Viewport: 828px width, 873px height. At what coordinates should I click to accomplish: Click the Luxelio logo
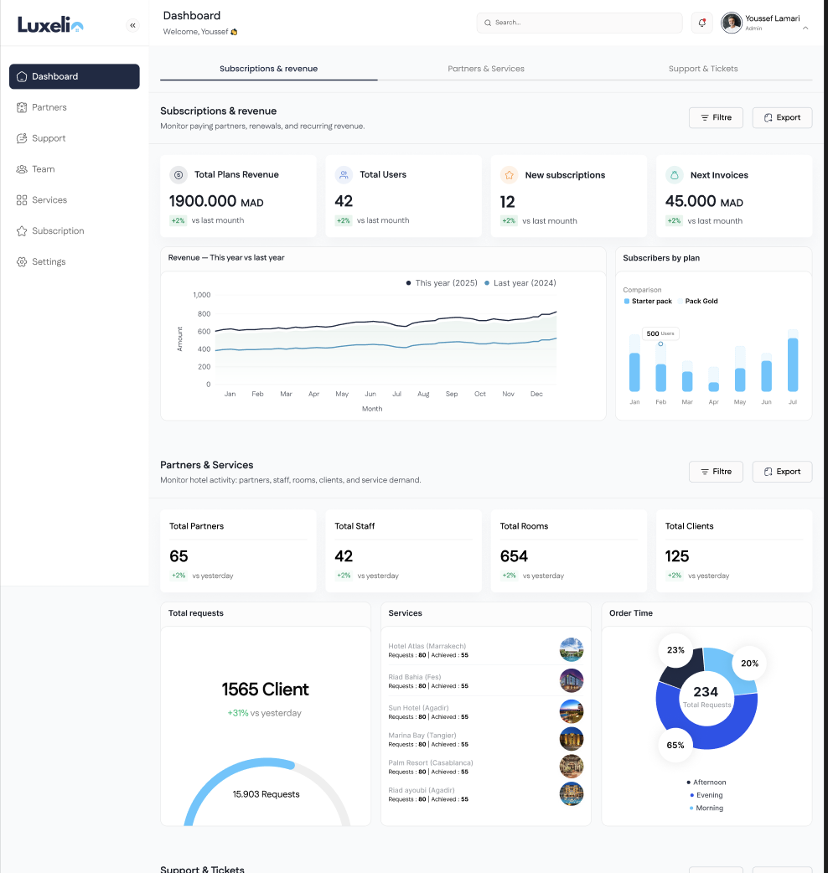tap(50, 25)
